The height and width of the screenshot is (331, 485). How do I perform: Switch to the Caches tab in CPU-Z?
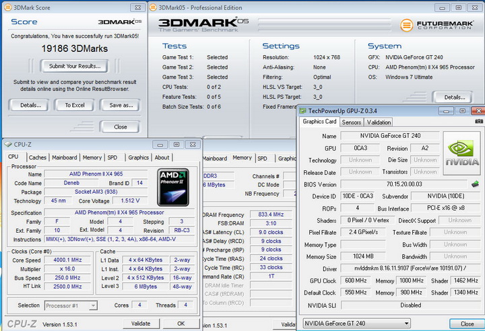[38, 157]
